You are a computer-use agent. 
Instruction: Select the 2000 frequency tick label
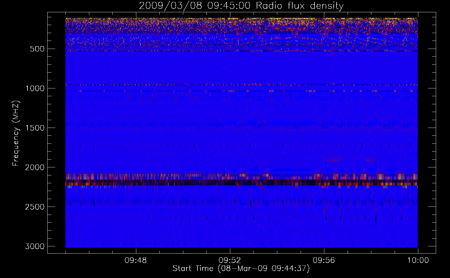[x=35, y=167]
